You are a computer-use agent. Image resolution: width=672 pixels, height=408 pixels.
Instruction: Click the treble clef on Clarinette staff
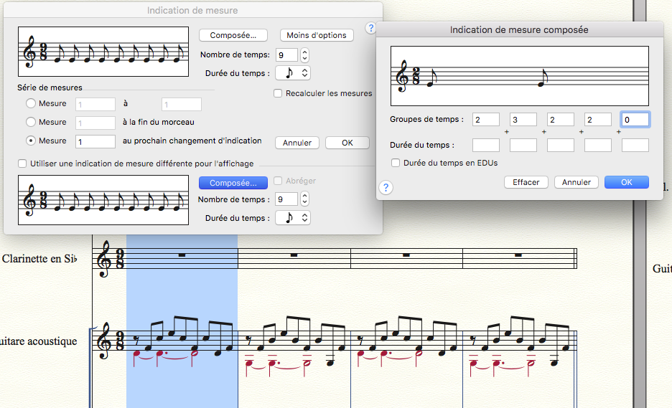103,258
